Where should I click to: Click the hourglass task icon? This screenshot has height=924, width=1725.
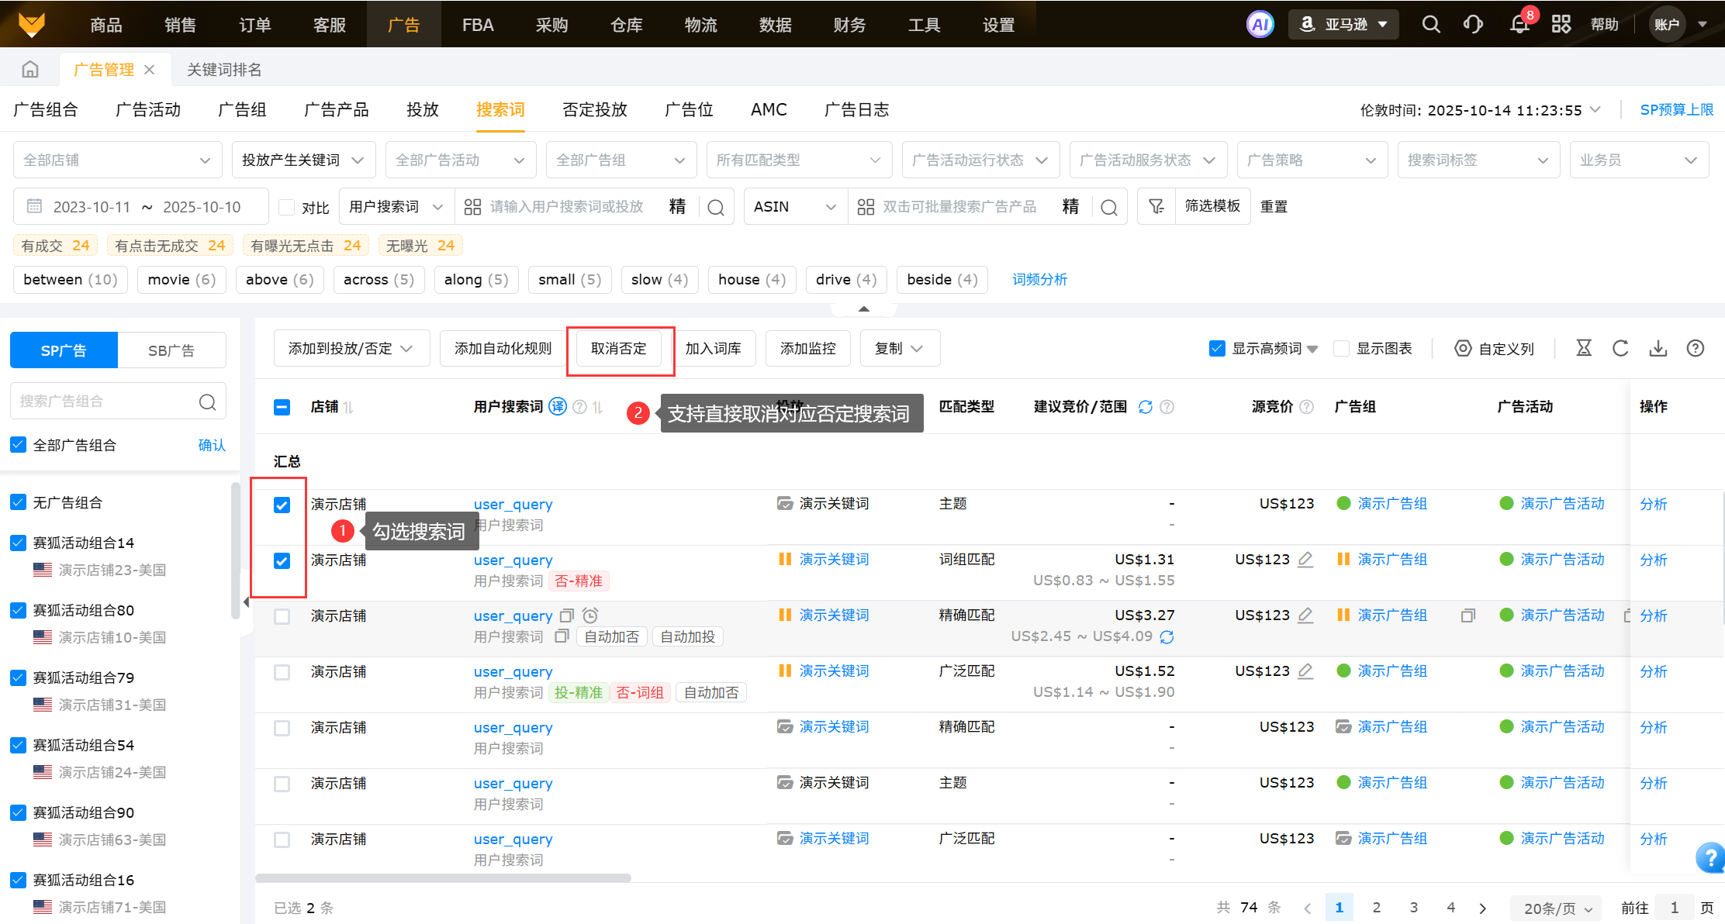coord(1584,349)
